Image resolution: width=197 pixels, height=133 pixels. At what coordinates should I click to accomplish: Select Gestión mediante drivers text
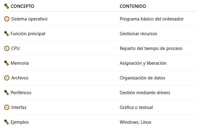click(145, 93)
